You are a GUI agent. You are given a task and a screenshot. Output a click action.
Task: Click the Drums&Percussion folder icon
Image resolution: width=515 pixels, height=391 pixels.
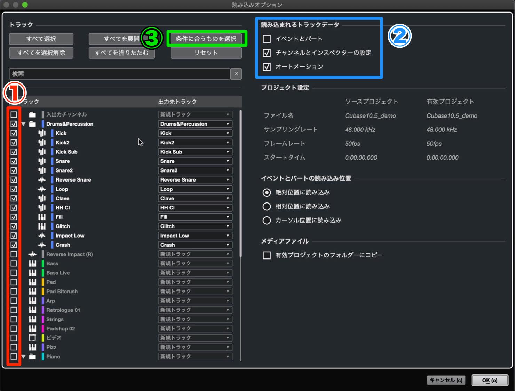[32, 124]
